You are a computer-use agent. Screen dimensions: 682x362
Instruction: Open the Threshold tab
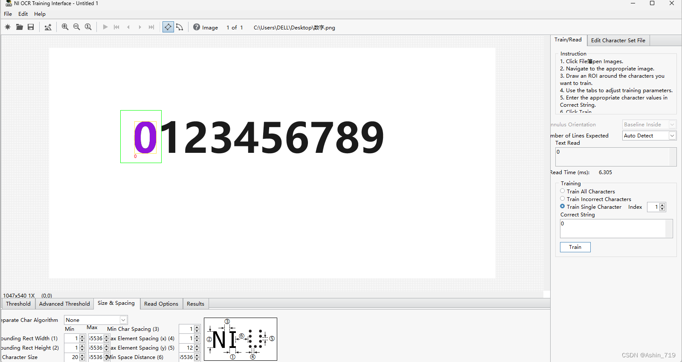tap(18, 304)
